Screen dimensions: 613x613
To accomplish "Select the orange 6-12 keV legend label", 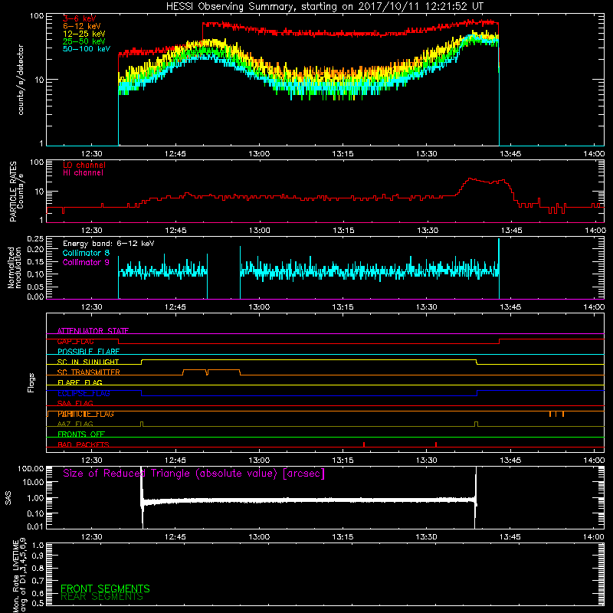I will pyautogui.click(x=82, y=26).
